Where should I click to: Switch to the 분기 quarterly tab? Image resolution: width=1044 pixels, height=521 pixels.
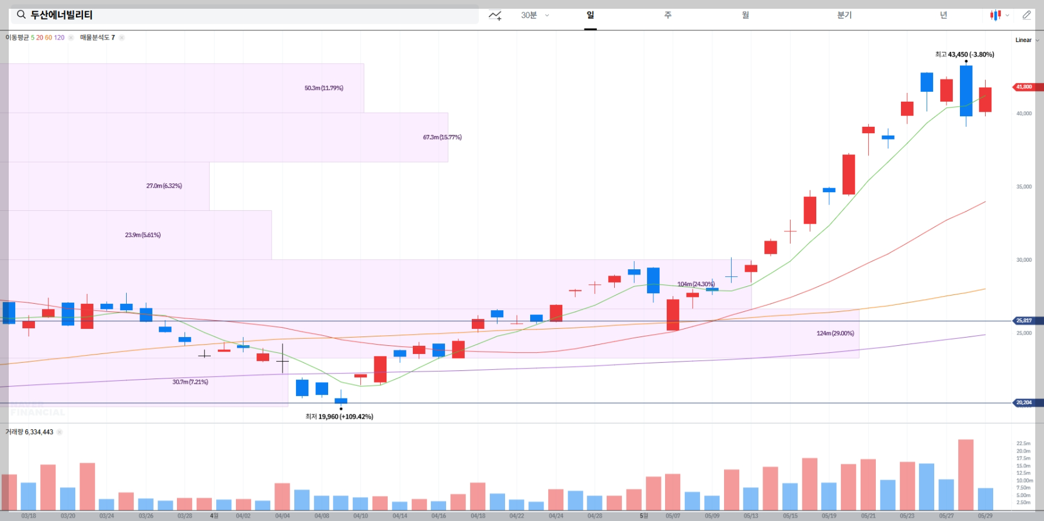coord(844,15)
